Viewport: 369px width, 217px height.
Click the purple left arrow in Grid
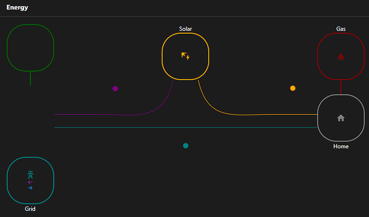(x=30, y=182)
